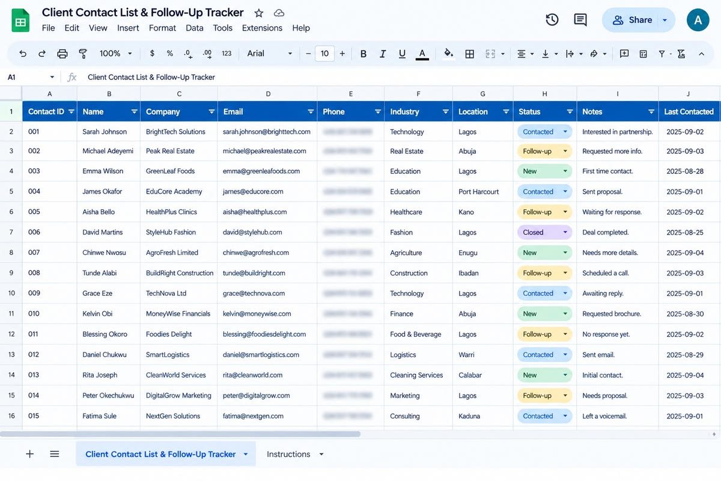Click the document title in header
The image size is (721, 481).
click(143, 13)
